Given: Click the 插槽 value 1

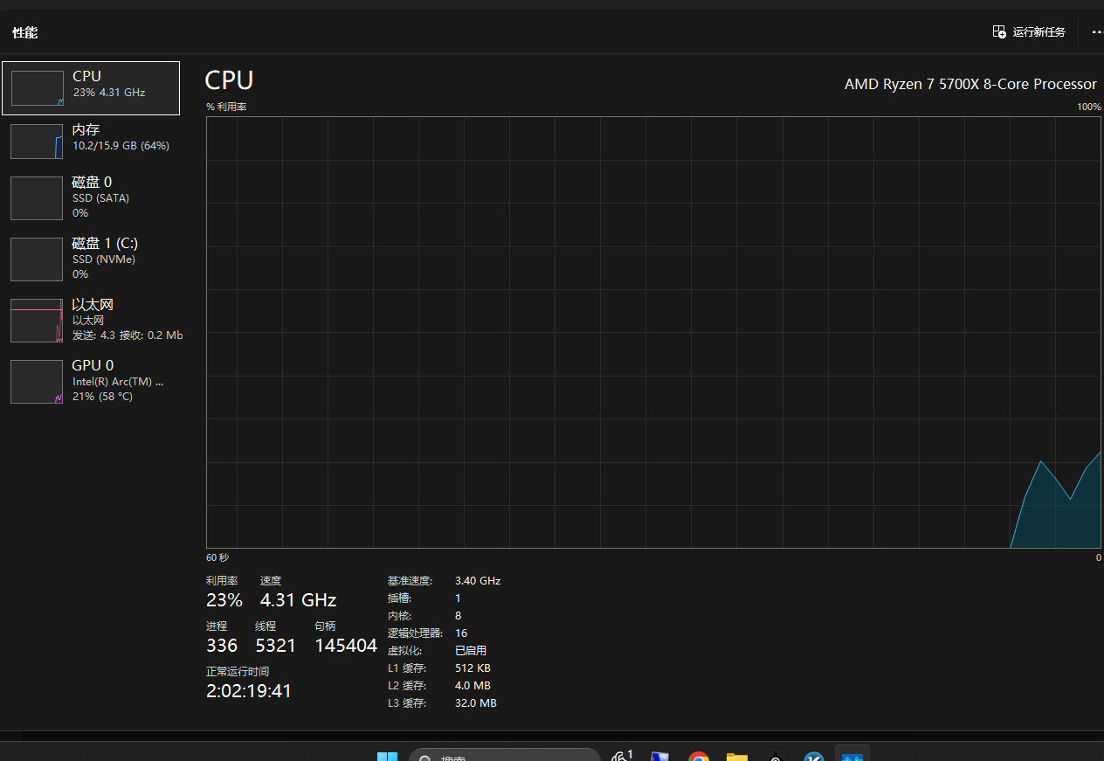Looking at the screenshot, I should point(458,598).
